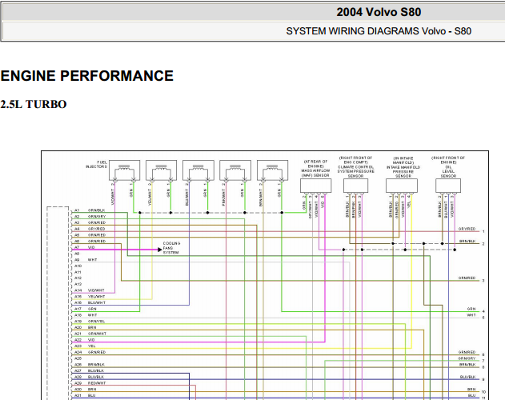Click the Mass Airflow (MAF) Sensor box
Image resolution: width=505 pixels, height=400 pixels.
315,186
